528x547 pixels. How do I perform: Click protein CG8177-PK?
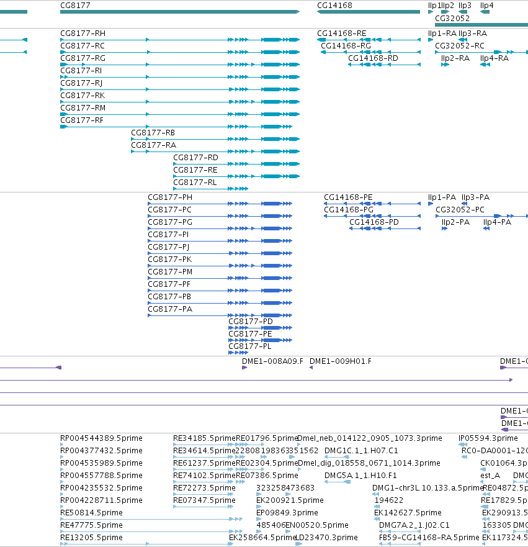(170, 260)
